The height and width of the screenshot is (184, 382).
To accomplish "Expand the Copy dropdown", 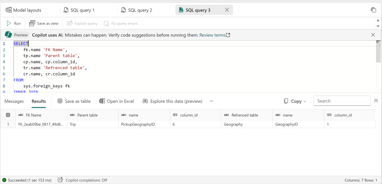I will pyautogui.click(x=304, y=101).
